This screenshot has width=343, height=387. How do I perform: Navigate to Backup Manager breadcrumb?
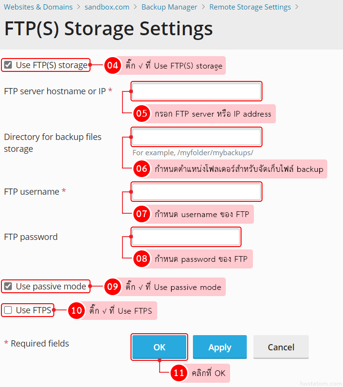(x=169, y=7)
